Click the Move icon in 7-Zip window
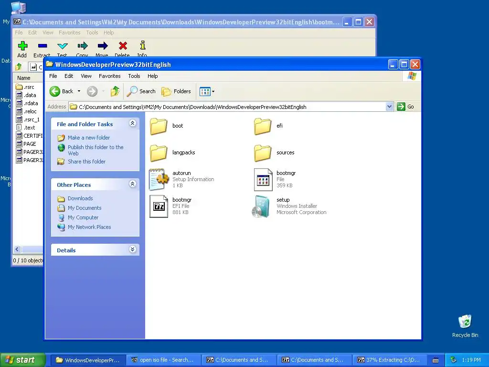 (102, 46)
